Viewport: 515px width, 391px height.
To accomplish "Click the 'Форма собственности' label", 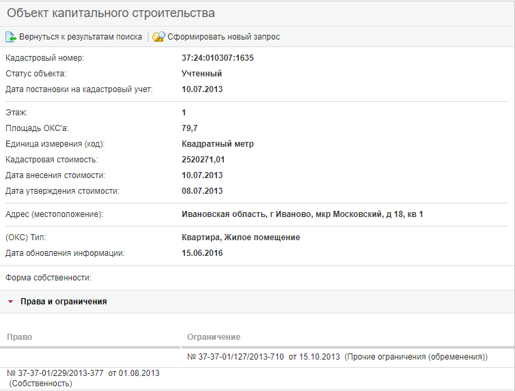I will tap(48, 278).
